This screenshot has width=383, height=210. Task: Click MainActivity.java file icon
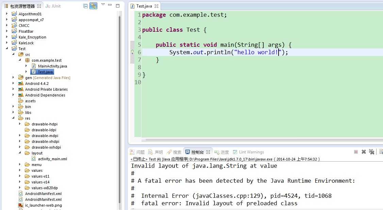tap(34, 66)
